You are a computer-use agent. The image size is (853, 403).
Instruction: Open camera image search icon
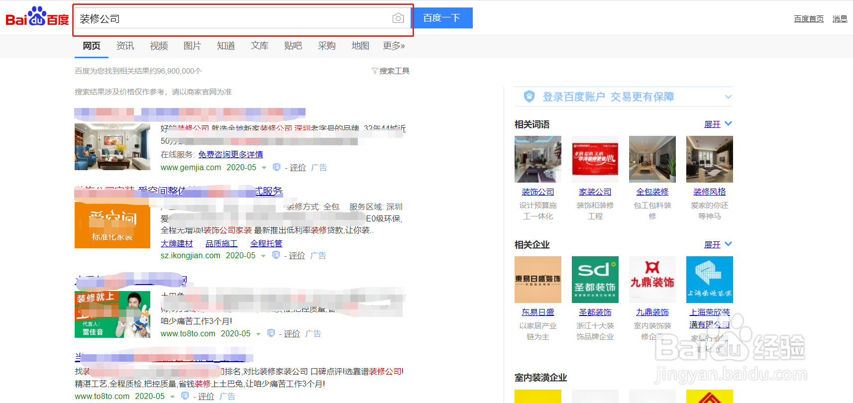[x=398, y=18]
